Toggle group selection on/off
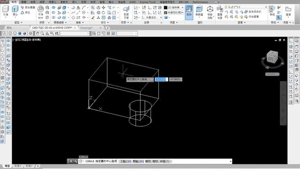The image size is (300, 169). [x=279, y=17]
